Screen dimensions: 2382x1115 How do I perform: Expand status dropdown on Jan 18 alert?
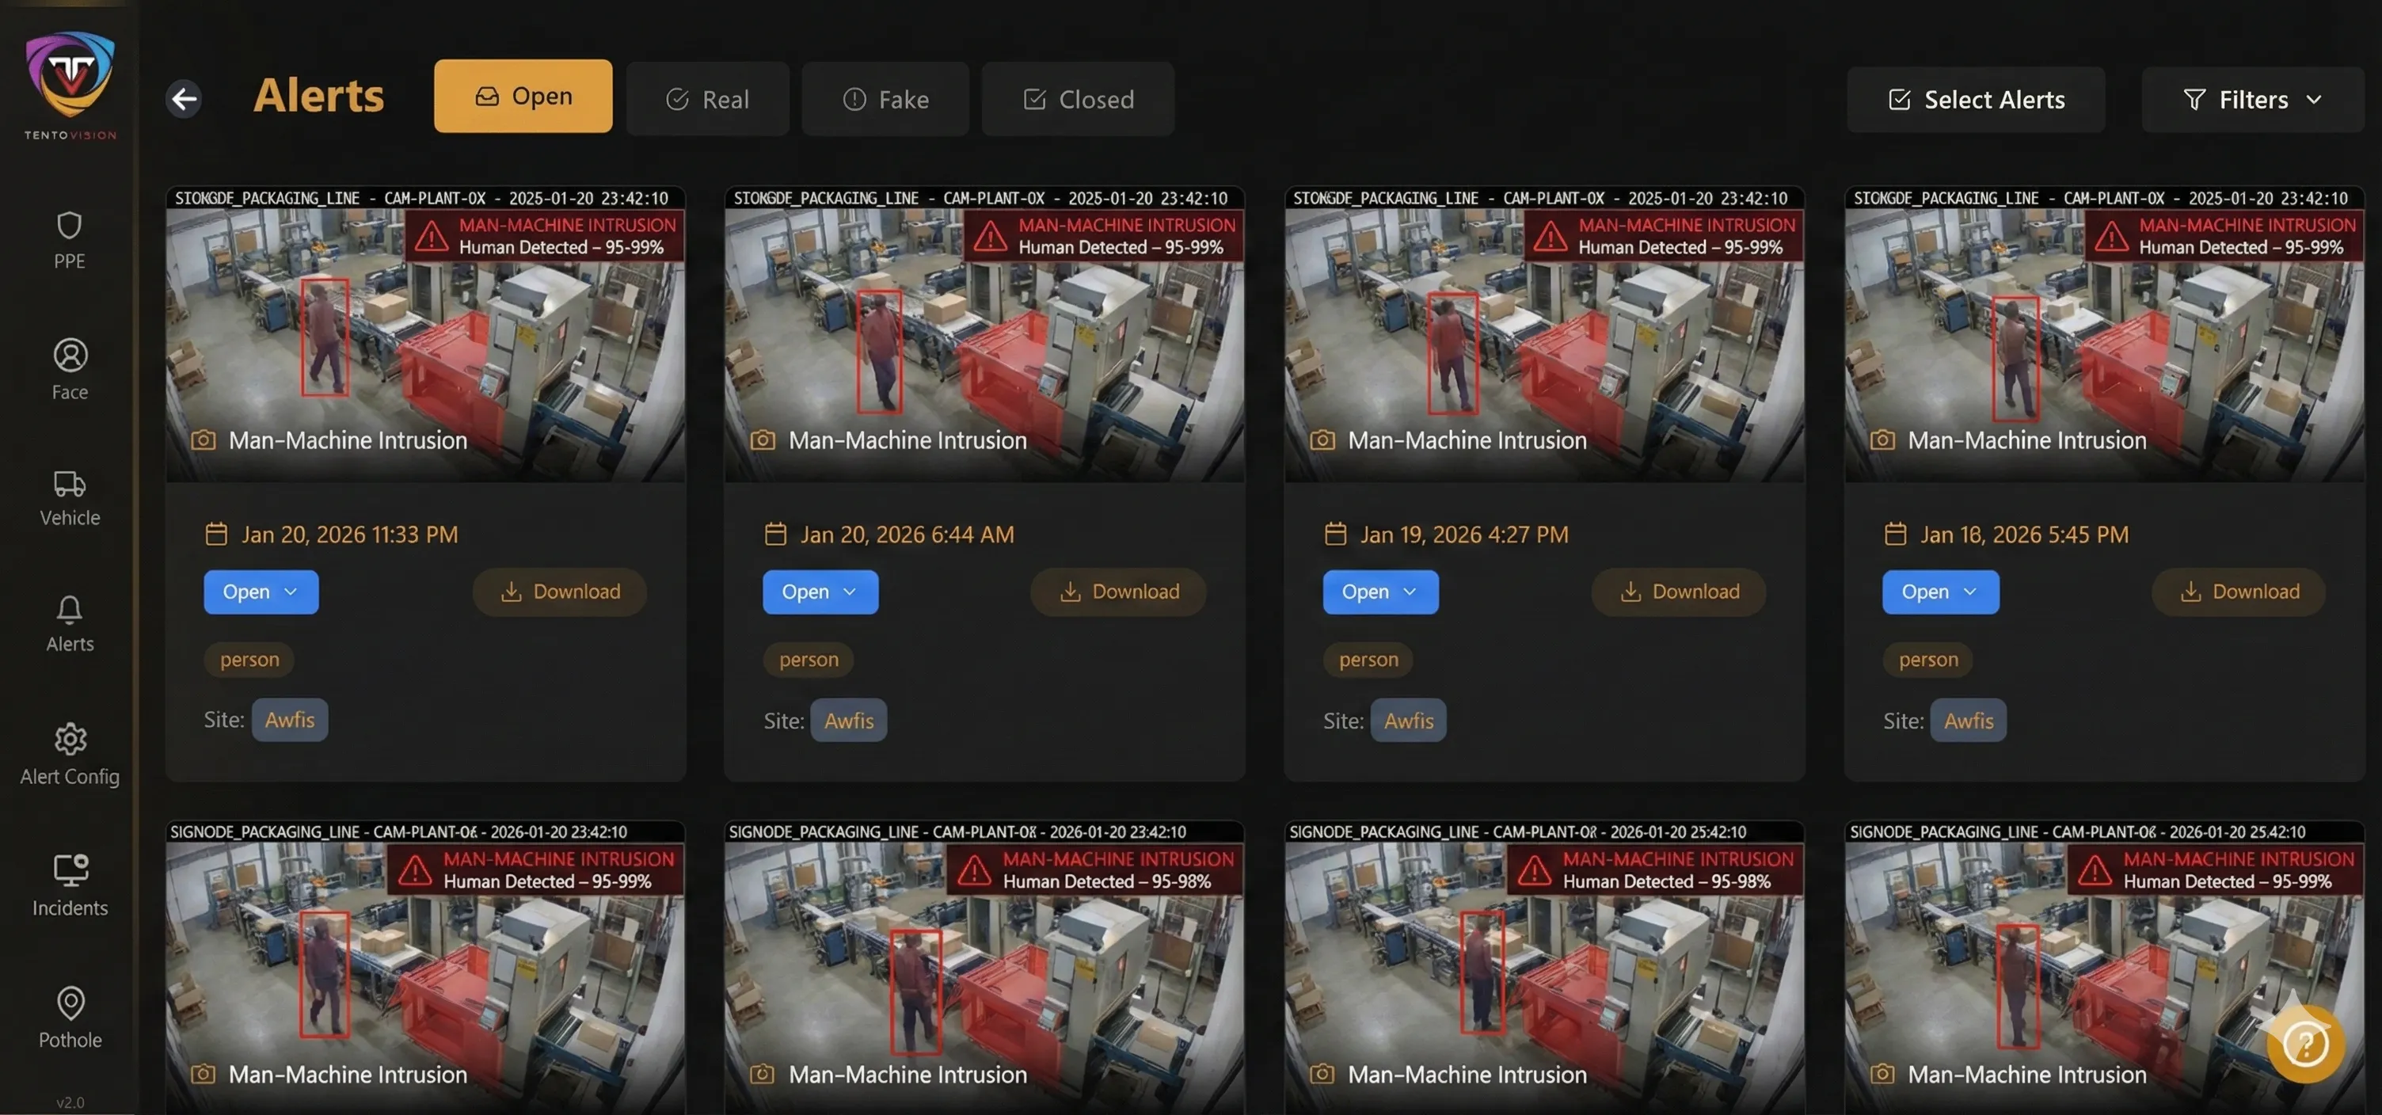tap(1940, 592)
